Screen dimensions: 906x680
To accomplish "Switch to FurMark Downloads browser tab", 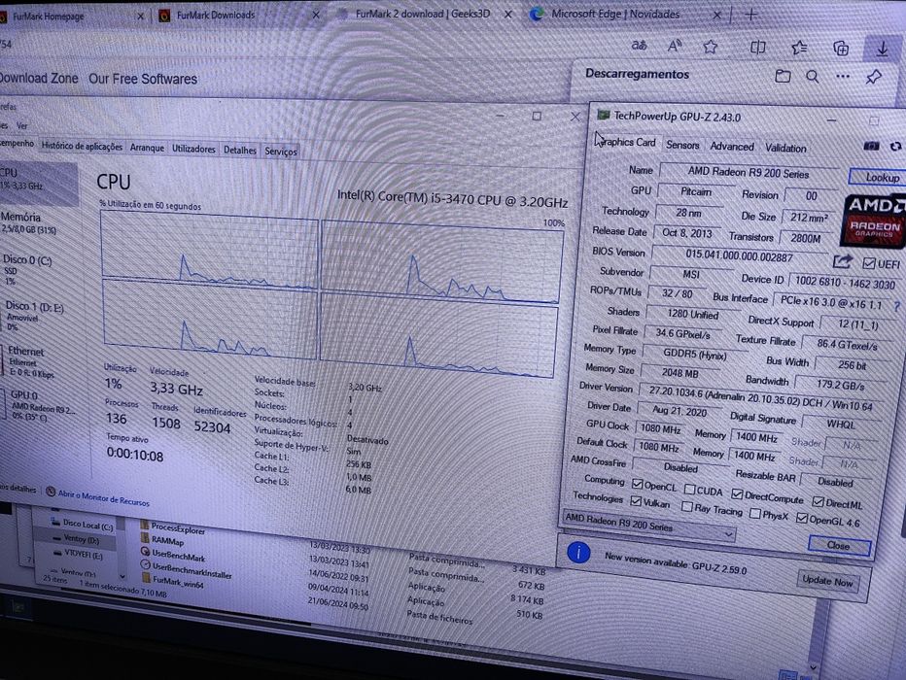I will click(237, 15).
